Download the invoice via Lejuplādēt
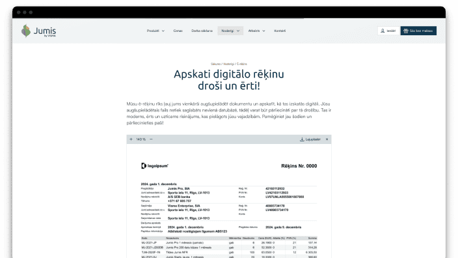This screenshot has height=258, width=458. 310,139
